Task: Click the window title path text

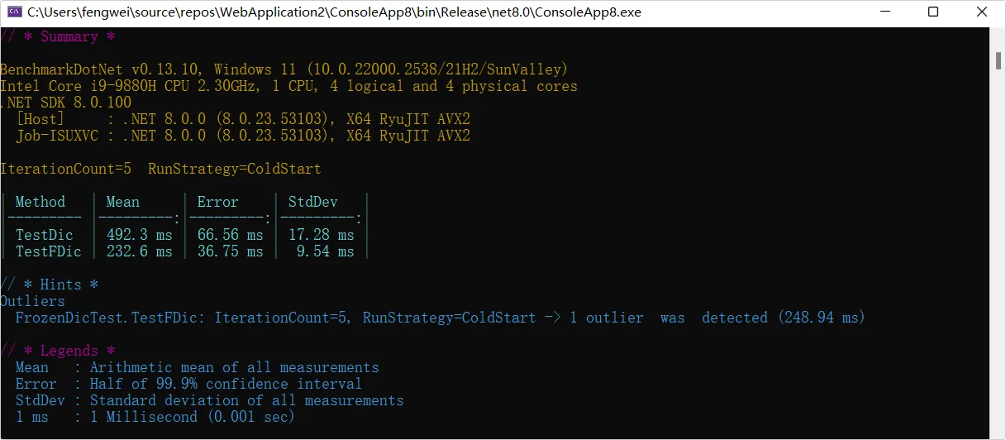Action: (335, 12)
